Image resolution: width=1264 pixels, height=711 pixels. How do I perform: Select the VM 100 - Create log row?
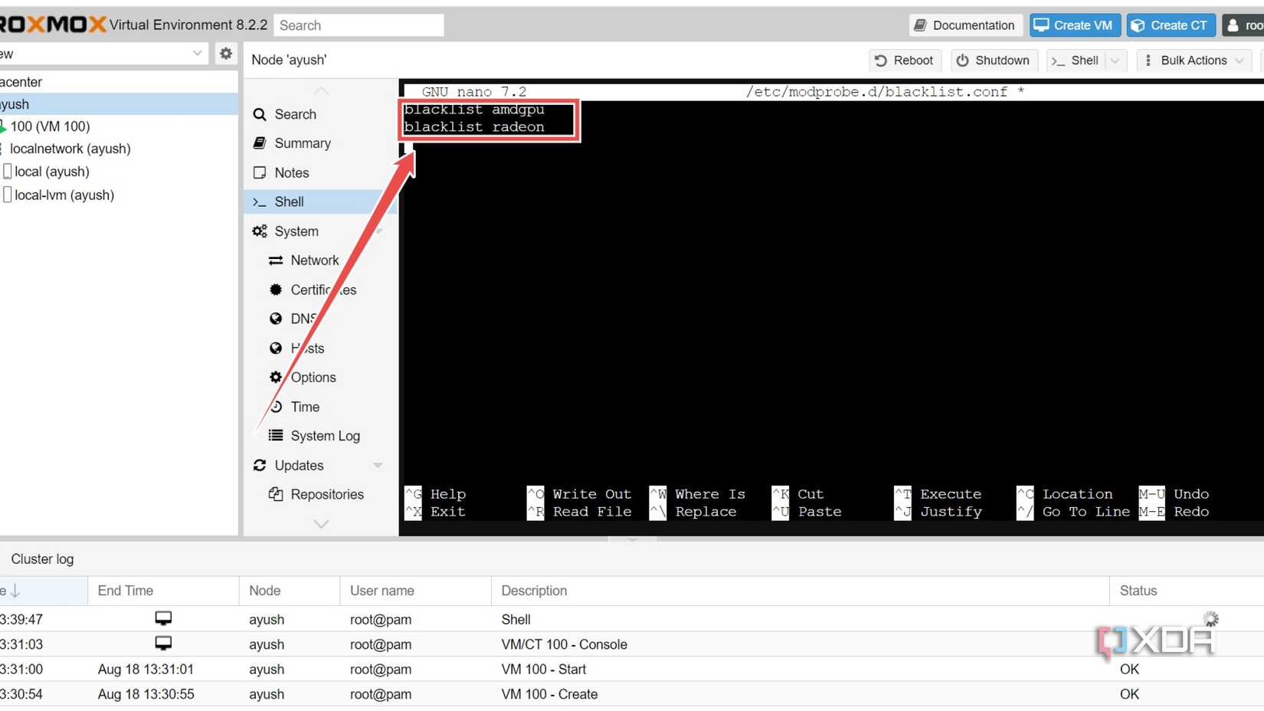click(x=632, y=694)
